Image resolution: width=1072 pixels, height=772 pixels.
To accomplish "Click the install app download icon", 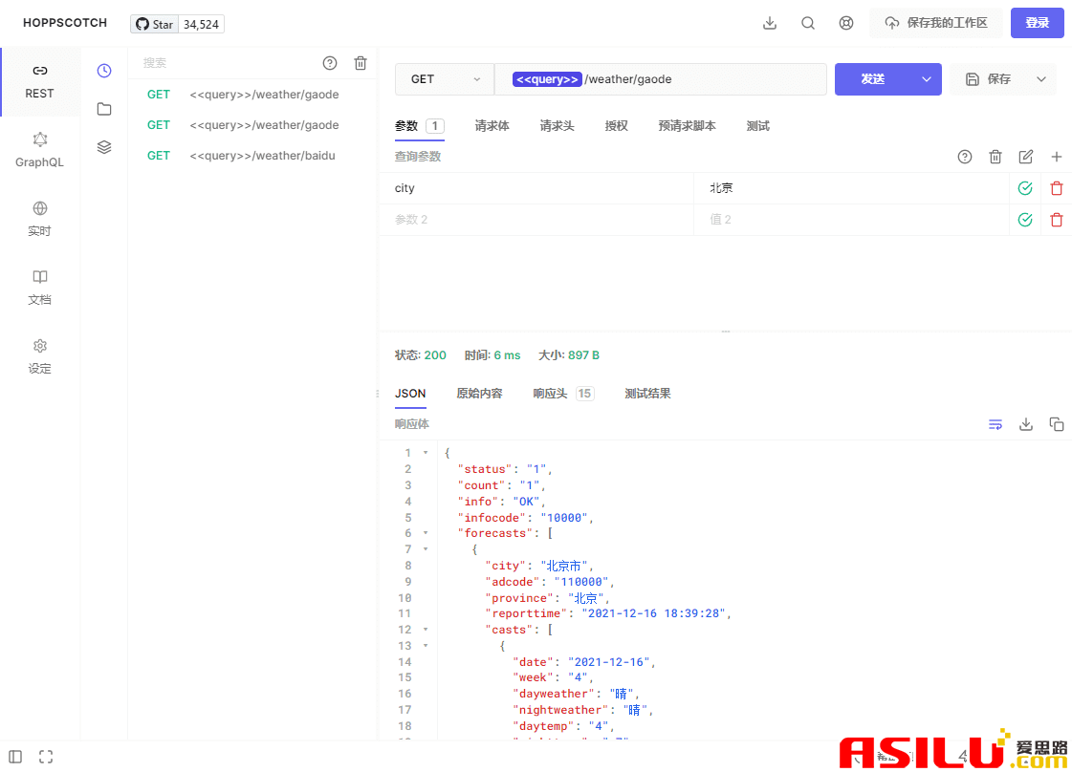I will pos(770,23).
